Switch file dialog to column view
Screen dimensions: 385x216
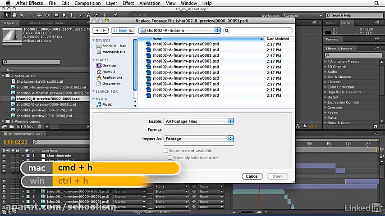point(131,31)
